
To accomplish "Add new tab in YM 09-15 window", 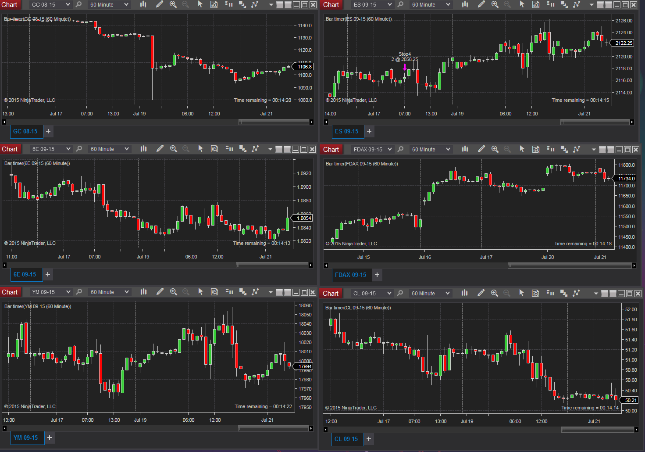I will 50,438.
